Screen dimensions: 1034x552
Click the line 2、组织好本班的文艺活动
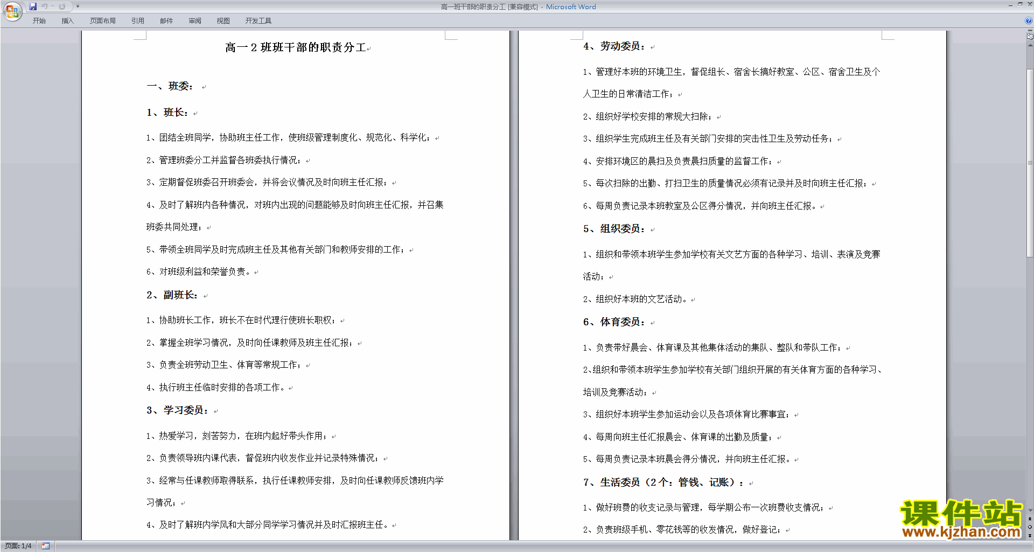[636, 299]
